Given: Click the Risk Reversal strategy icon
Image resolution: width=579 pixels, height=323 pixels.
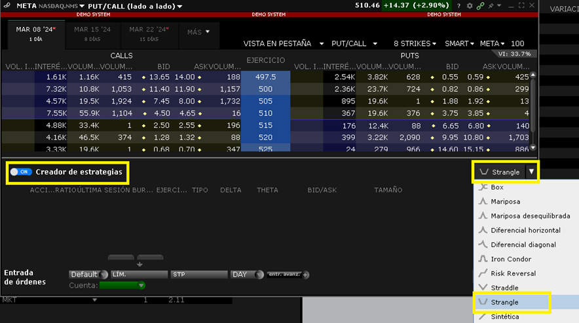Looking at the screenshot, I should point(483,274).
